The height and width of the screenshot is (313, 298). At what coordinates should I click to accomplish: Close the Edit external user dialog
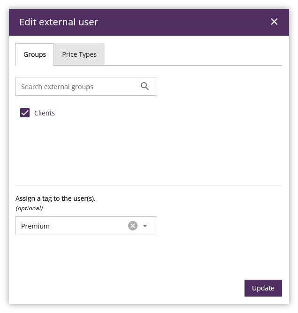tap(274, 22)
